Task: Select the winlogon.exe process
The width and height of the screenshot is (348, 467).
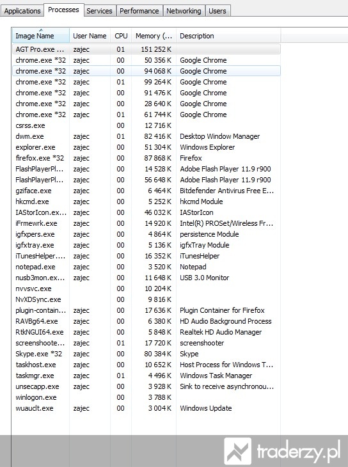Action: point(146,397)
